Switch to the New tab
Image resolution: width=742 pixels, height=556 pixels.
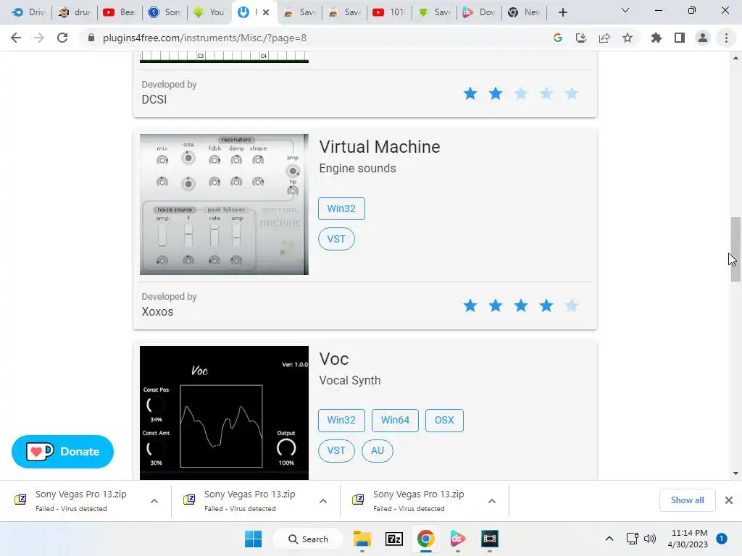point(525,12)
